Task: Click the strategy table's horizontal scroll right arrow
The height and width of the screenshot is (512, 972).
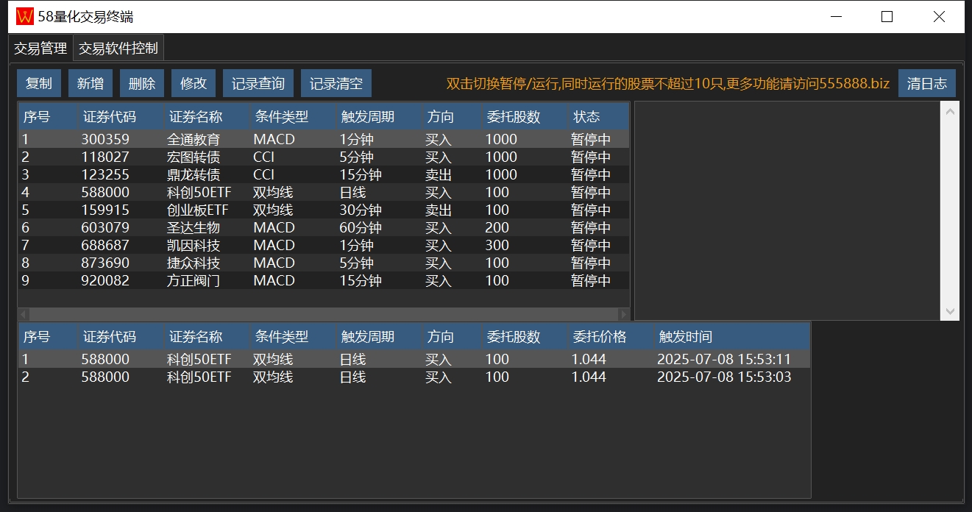Action: [625, 314]
